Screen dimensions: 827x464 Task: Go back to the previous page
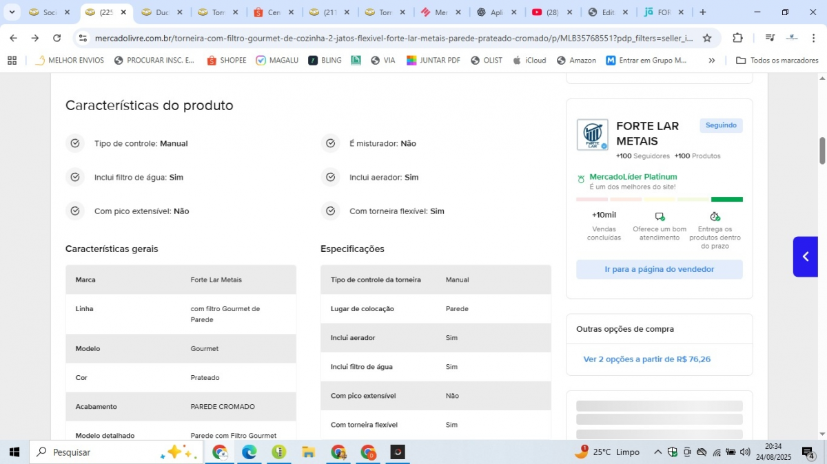tap(14, 38)
